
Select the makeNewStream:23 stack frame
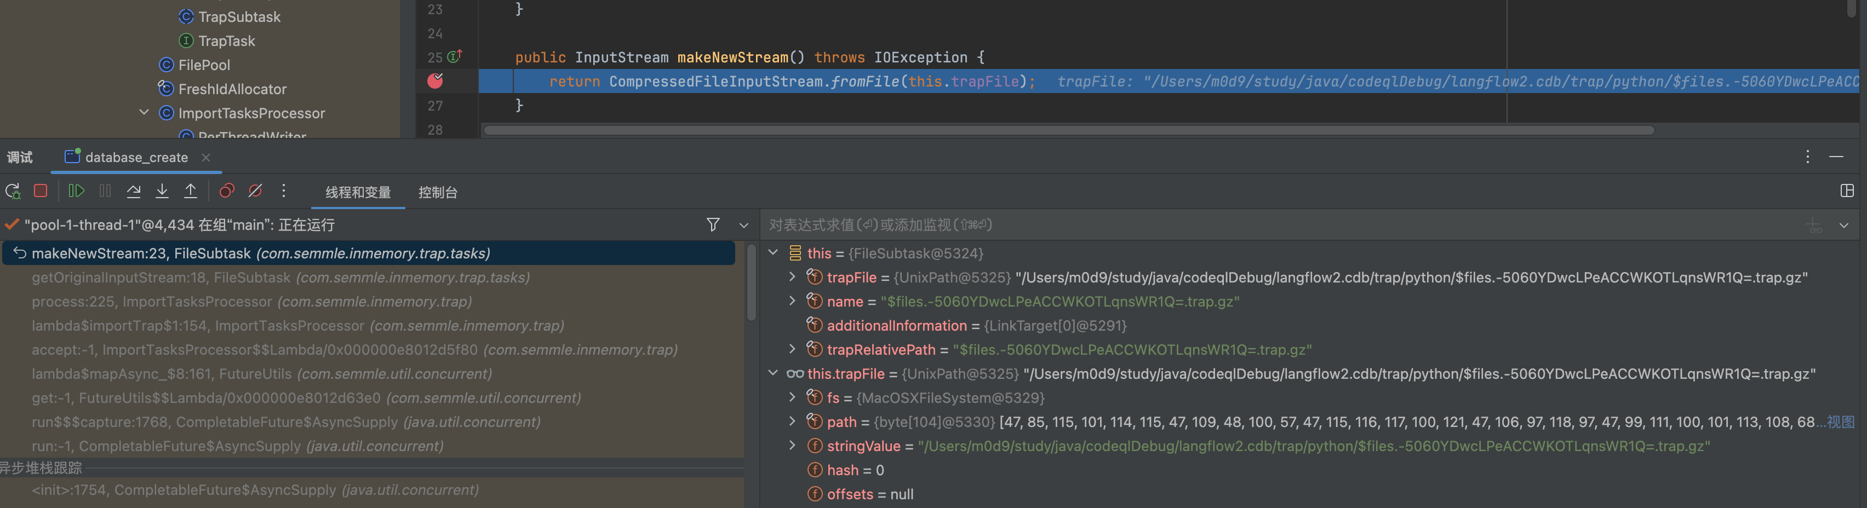(369, 253)
